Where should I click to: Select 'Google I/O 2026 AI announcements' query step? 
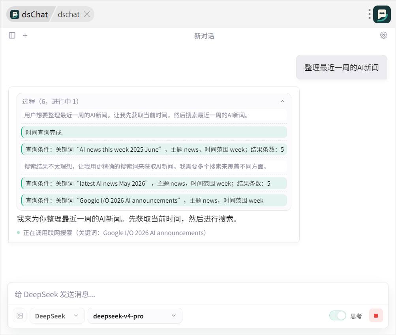[x=154, y=200]
